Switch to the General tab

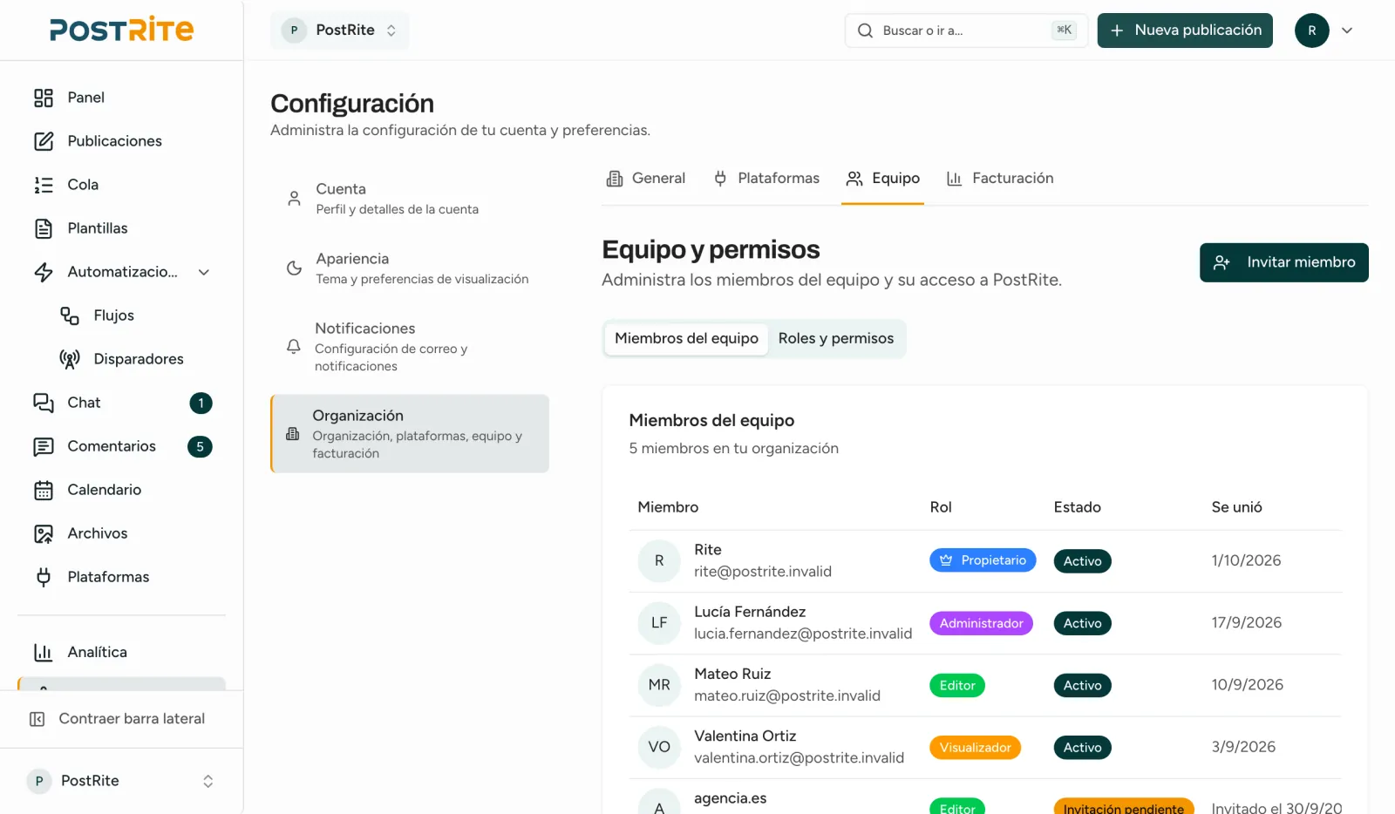pos(646,179)
